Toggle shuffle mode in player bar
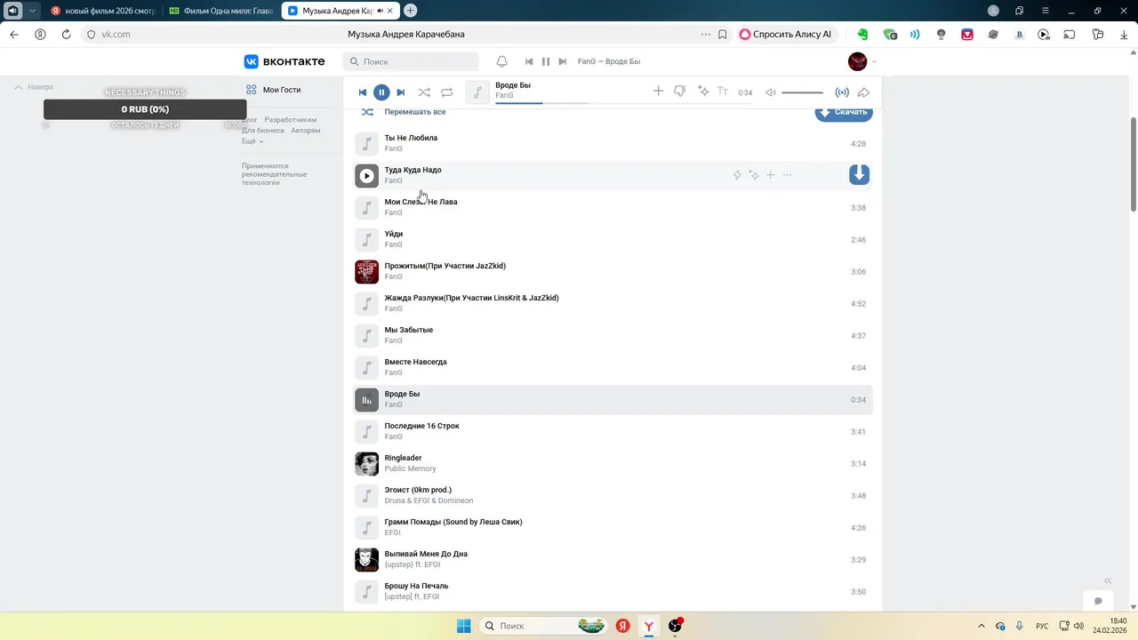 424,92
